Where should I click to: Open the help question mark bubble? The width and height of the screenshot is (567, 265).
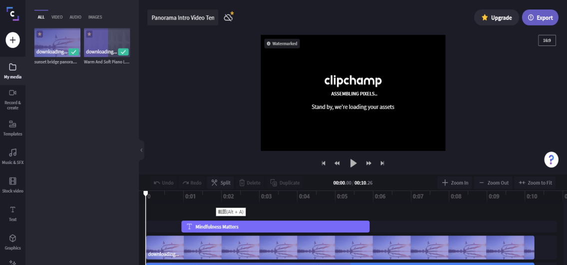click(551, 159)
